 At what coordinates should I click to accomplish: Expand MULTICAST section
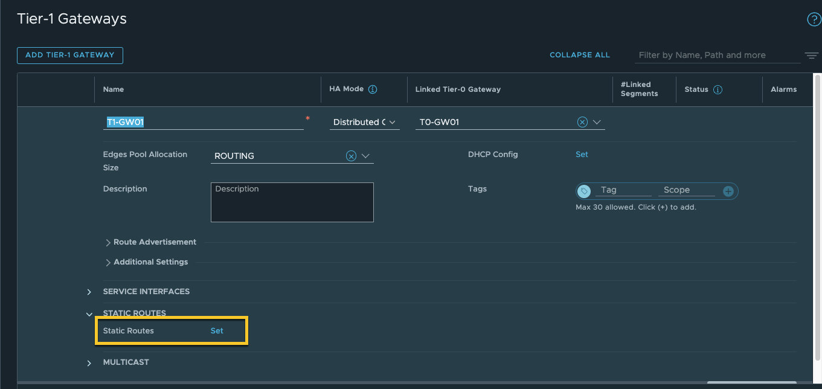(89, 363)
